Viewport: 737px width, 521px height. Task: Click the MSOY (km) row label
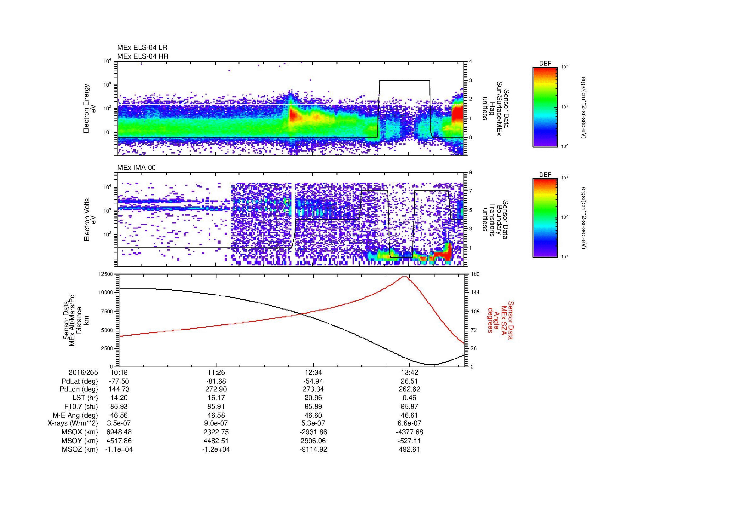[x=80, y=441]
